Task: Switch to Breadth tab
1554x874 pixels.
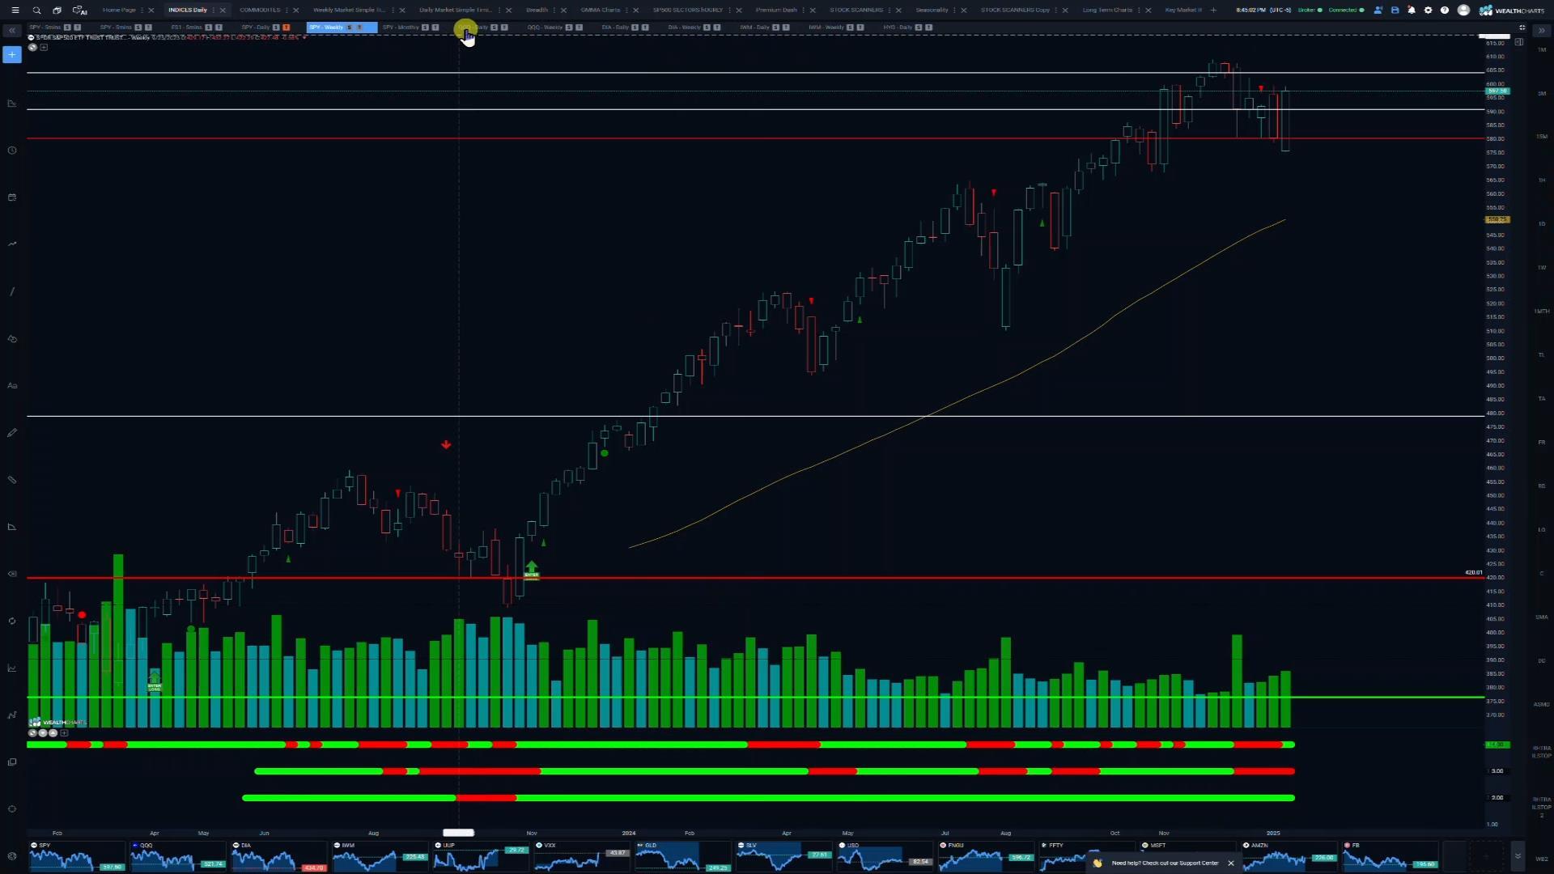Action: pos(537,10)
